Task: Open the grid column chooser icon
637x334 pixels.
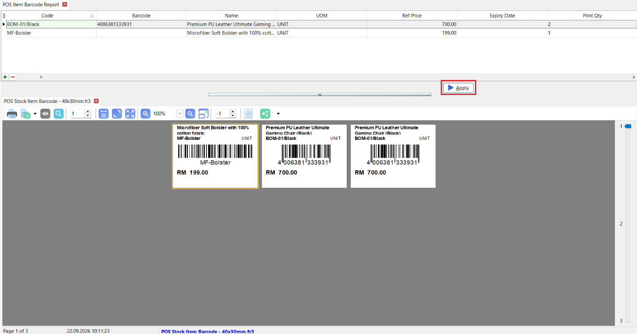Action: 4,15
